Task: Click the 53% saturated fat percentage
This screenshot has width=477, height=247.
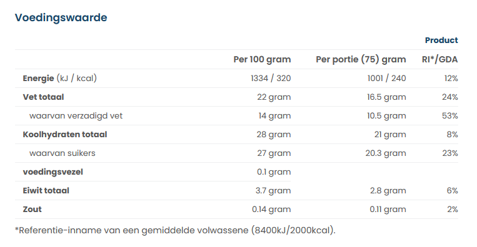Action: click(450, 116)
